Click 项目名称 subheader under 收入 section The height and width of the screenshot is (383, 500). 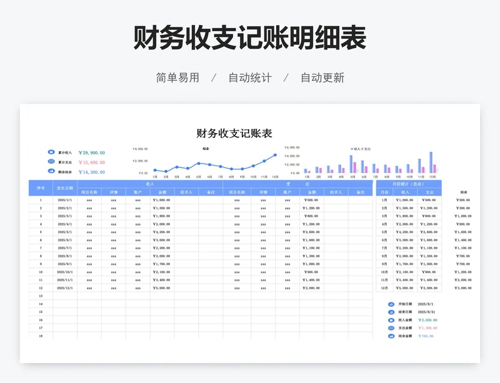tap(89, 192)
